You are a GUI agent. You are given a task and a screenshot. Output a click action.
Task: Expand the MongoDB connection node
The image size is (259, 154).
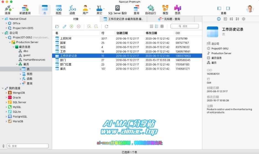coord(6,93)
